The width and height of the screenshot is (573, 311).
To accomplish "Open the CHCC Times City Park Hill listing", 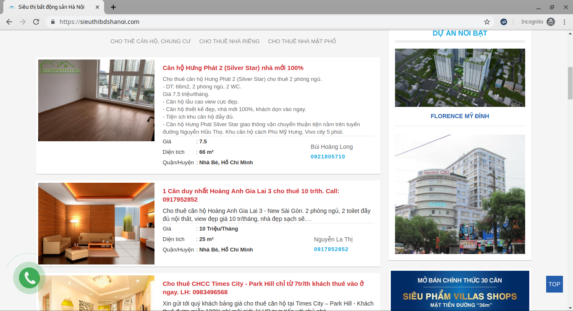I will [263, 288].
